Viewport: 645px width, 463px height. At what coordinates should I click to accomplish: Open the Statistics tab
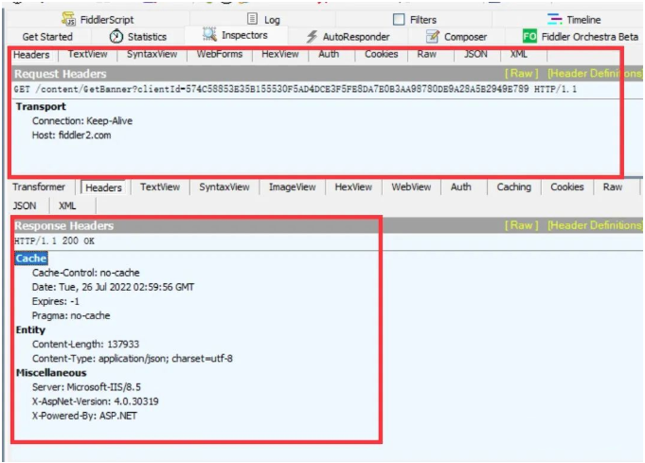138,37
